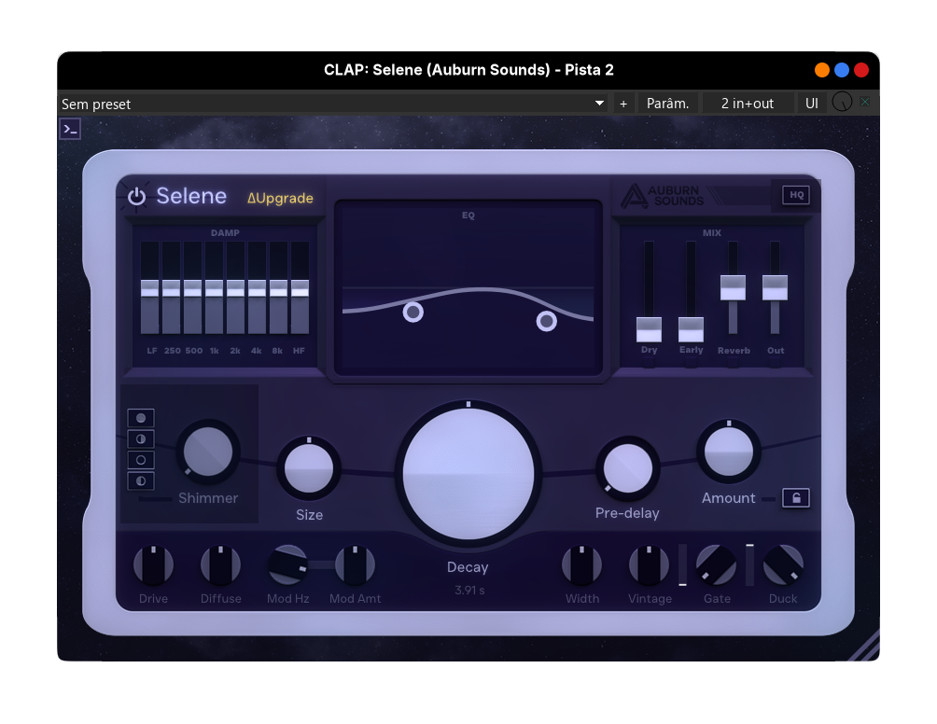Viewport: 937px width, 724px height.
Task: Click the yellow Upgrade link
Action: click(x=280, y=198)
